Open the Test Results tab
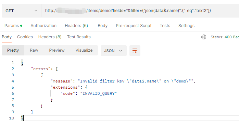Screen dimensions: 239x128 (x=79, y=37)
